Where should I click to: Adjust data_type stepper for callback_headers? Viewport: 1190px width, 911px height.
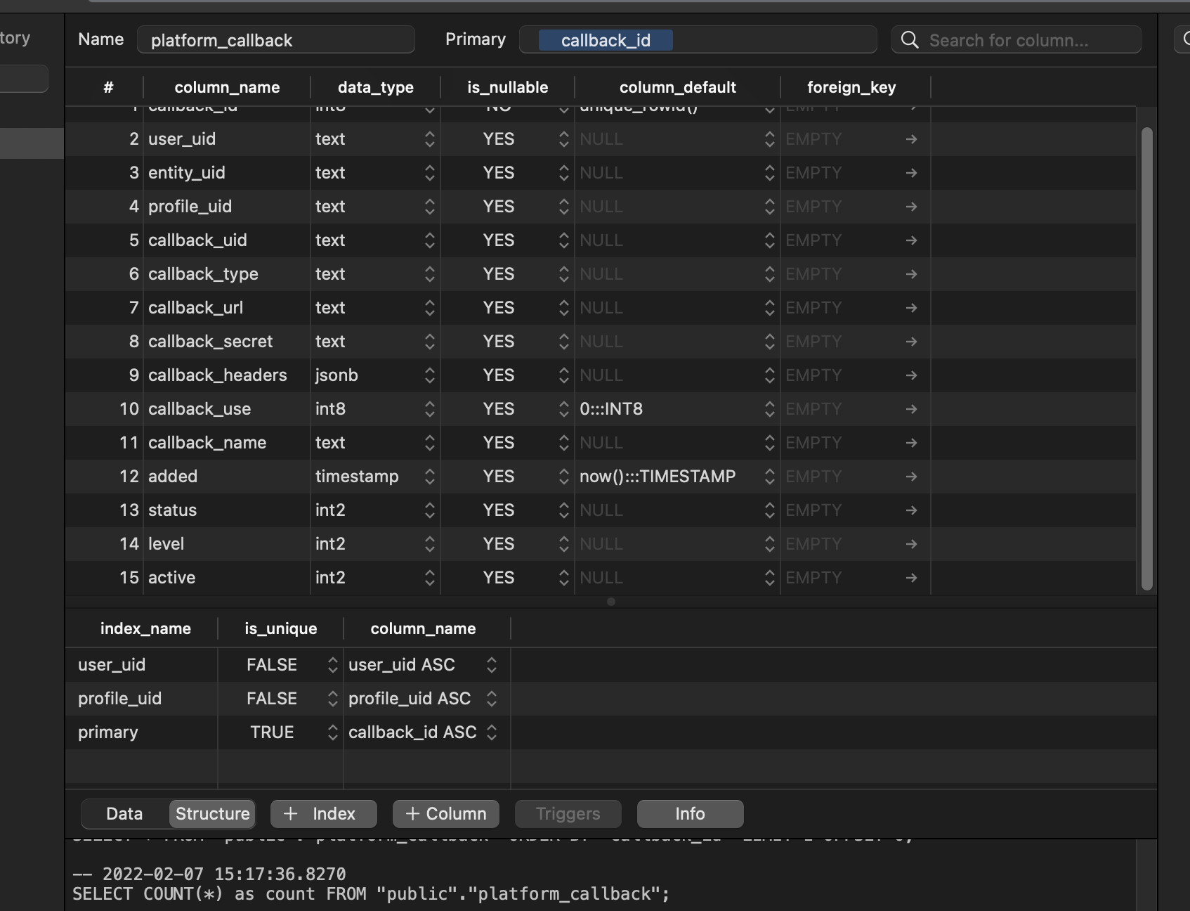[x=429, y=375]
